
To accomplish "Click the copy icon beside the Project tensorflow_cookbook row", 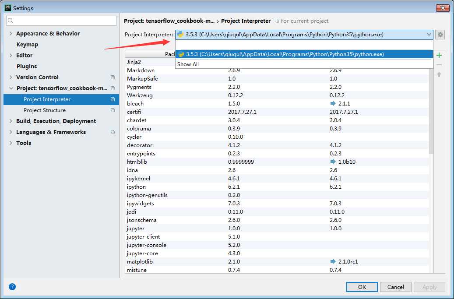I will click(x=113, y=88).
